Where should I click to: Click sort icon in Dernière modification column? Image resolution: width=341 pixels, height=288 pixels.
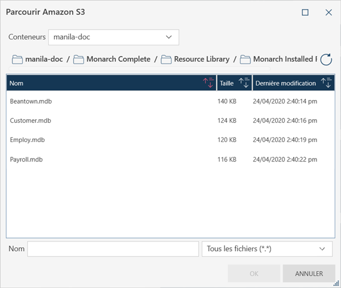326,83
